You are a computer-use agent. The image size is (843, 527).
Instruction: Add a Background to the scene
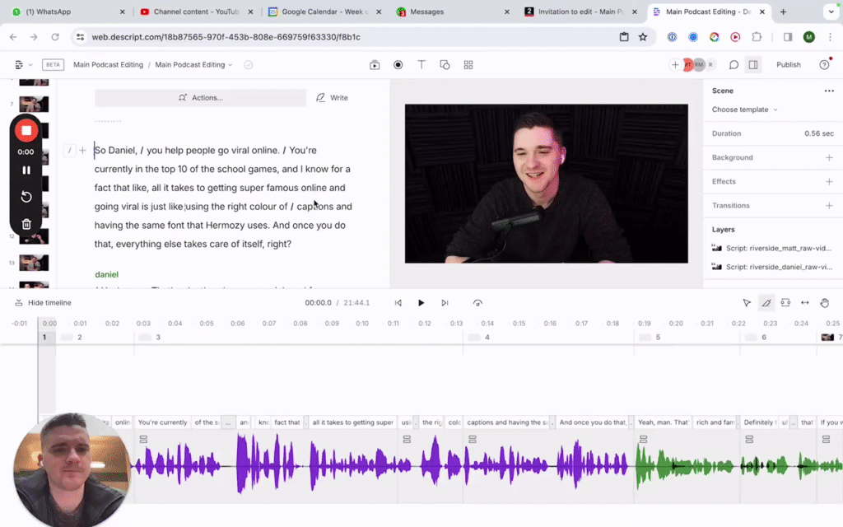(829, 157)
